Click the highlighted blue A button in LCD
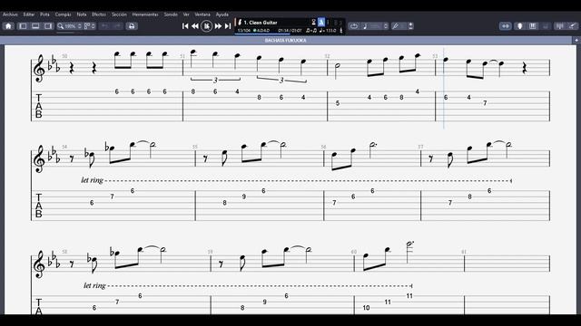 321,22
